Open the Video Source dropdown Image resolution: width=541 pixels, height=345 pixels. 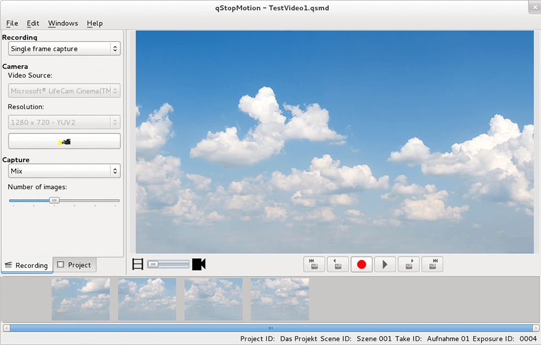click(x=64, y=91)
